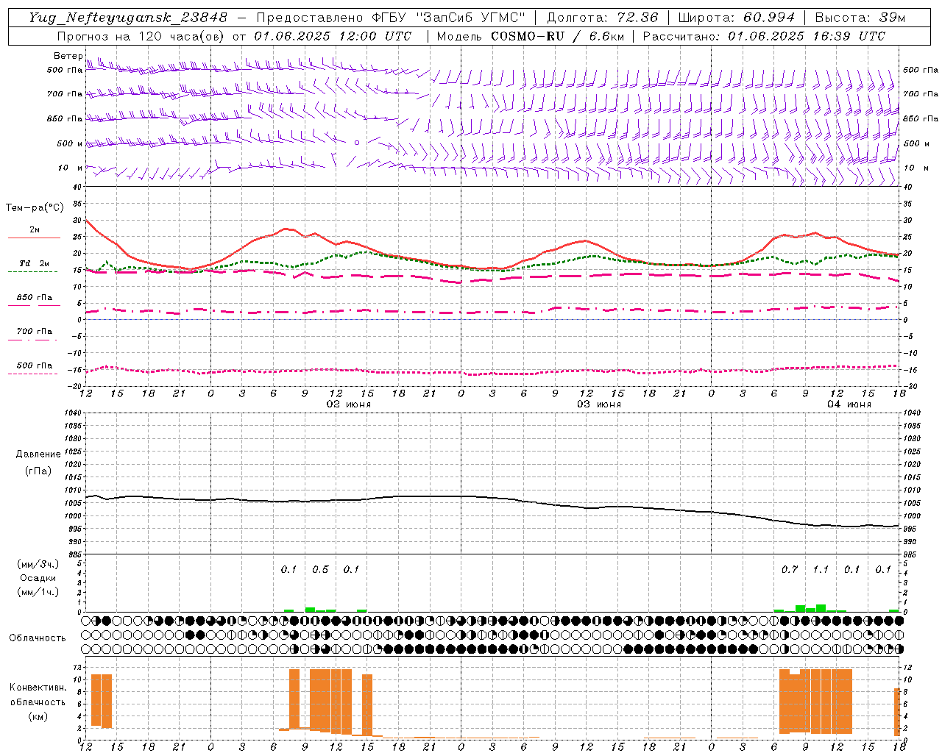This screenshot has width=942, height=753.
Task: Select the text Предоставлено ФГБУ "ЗапСиб УГМС"
Action: pyautogui.click(x=391, y=18)
